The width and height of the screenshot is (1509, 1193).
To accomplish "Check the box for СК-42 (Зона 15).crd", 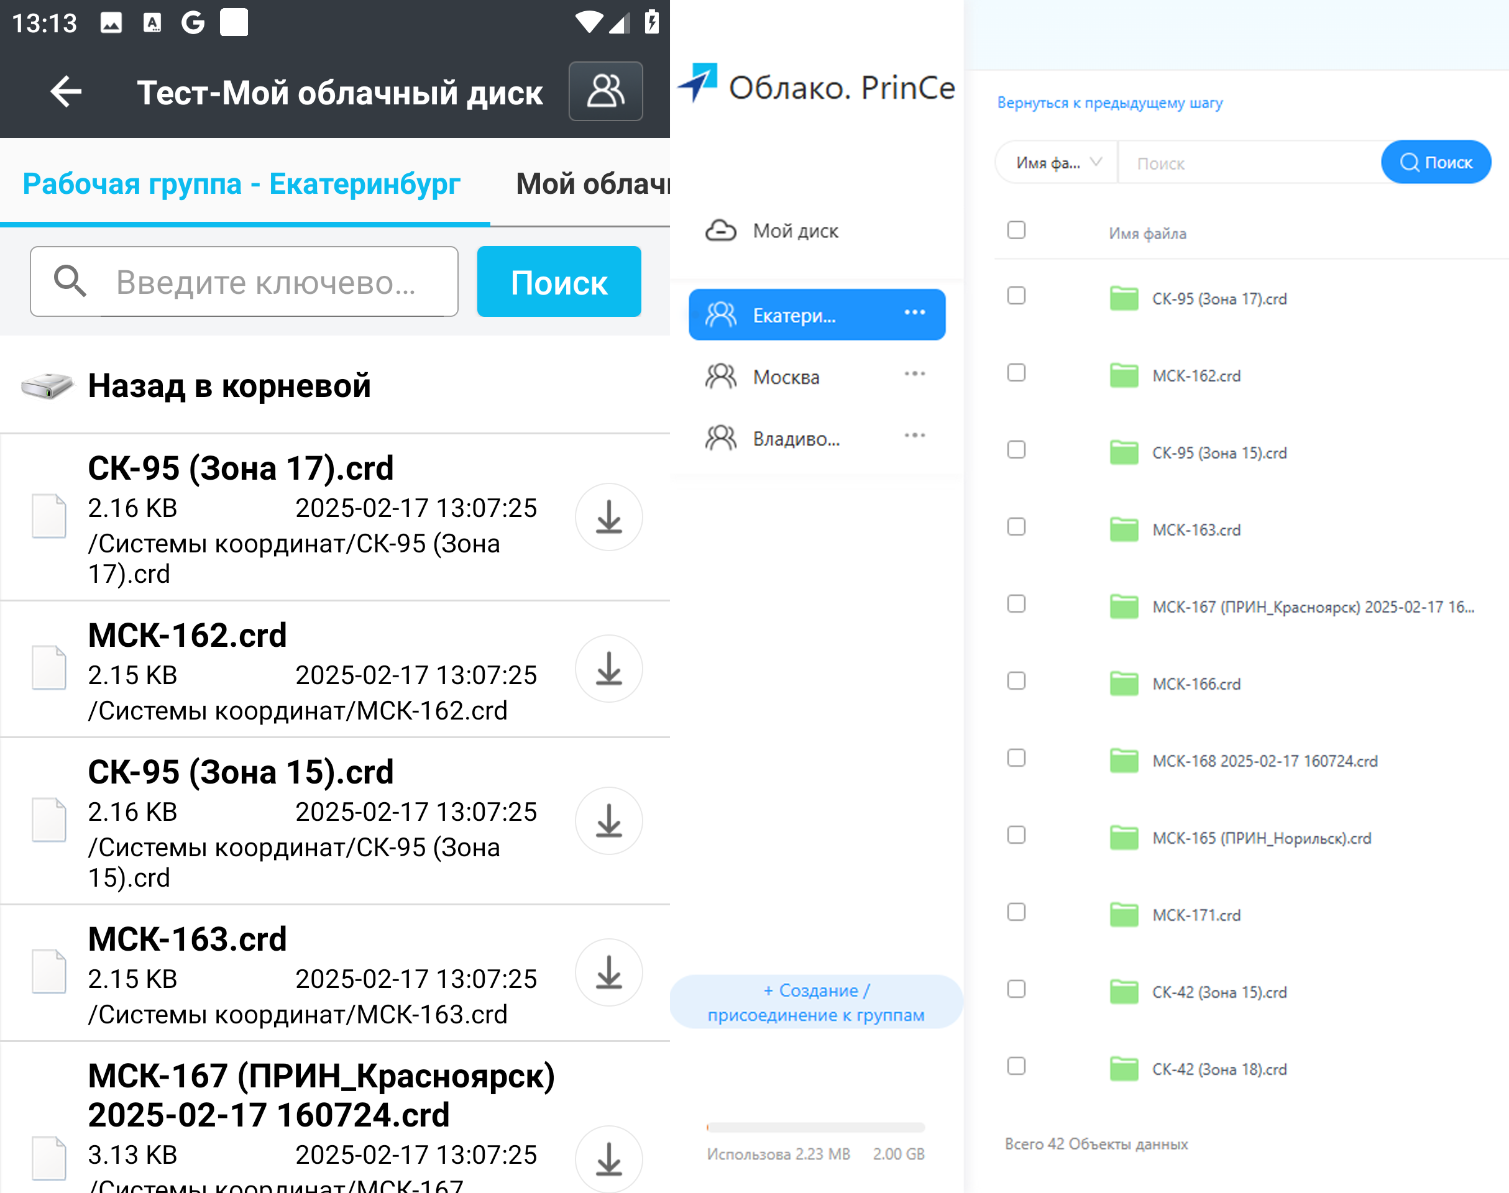I will tap(1017, 989).
